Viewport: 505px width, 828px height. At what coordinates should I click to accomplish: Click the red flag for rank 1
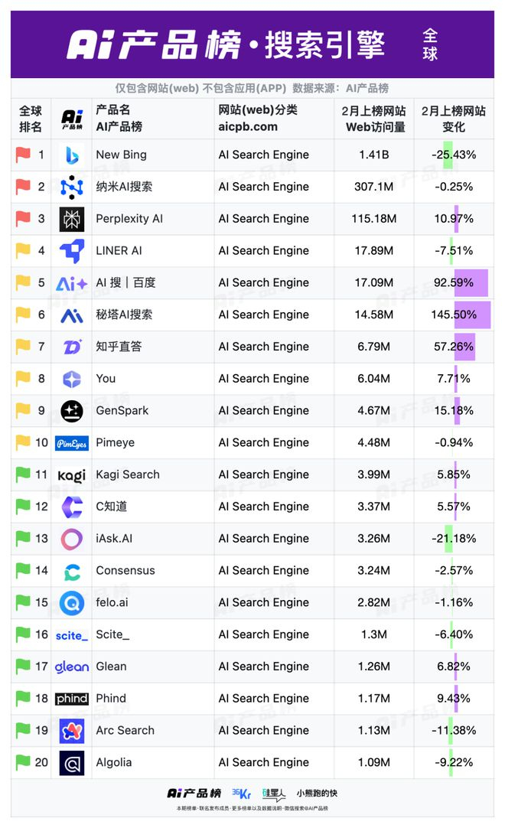pyautogui.click(x=23, y=155)
